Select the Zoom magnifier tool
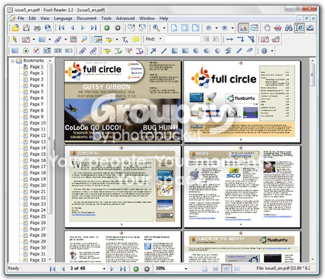The image size is (325, 280). click(x=156, y=28)
